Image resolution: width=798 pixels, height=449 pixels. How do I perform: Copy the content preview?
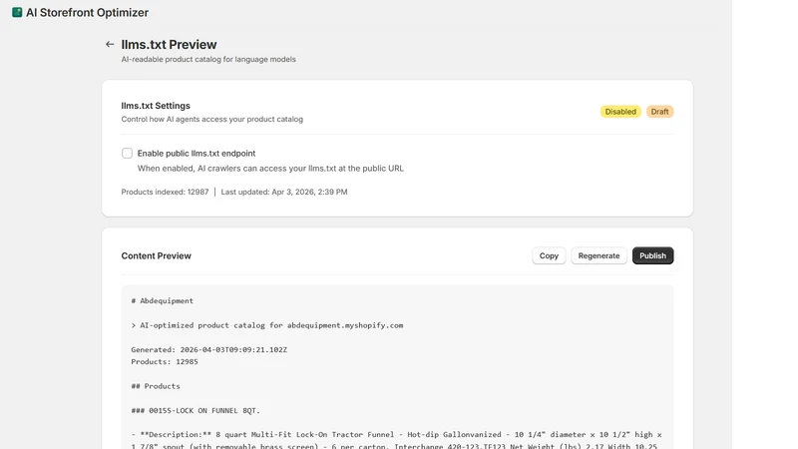549,255
